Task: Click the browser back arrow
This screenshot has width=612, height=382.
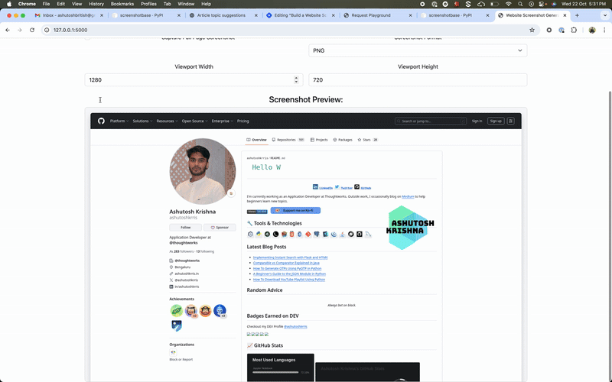Action: coord(8,30)
